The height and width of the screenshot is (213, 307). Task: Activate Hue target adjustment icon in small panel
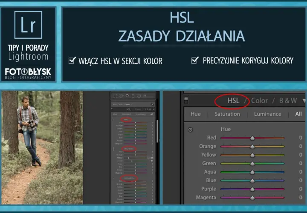click(x=113, y=120)
